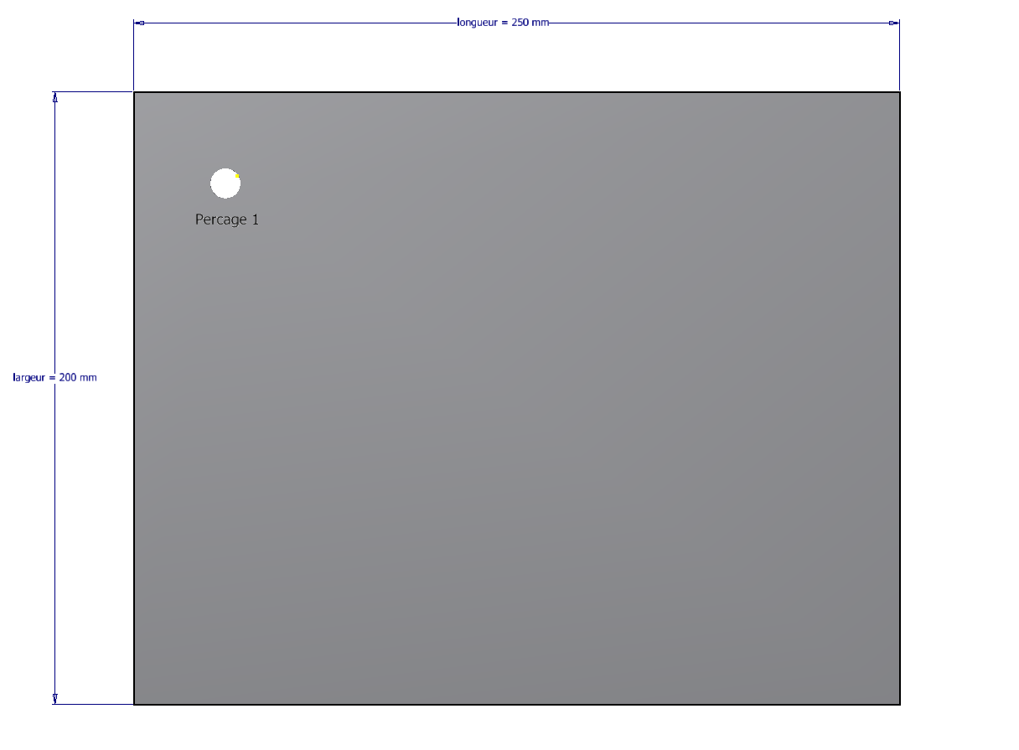Select the white Percage 1 hole circle
This screenshot has width=1019, height=750.
[225, 184]
